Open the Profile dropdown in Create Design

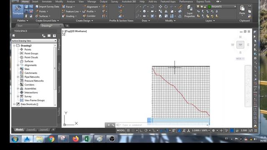click(x=95, y=11)
